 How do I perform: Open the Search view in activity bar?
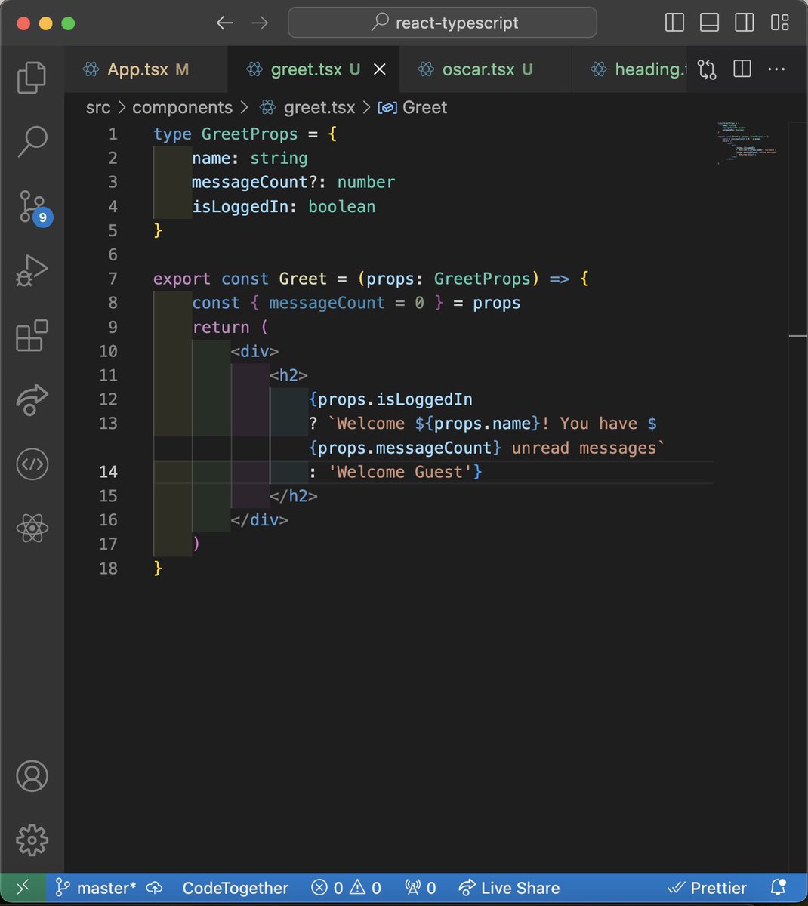point(32,141)
